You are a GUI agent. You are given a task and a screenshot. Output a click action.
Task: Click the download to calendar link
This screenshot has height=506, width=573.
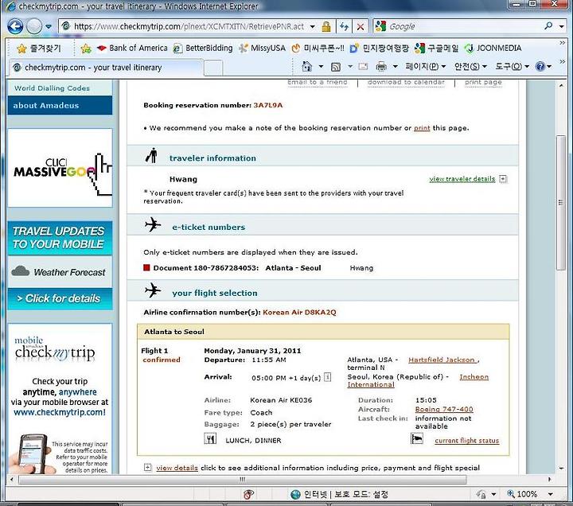[406, 82]
